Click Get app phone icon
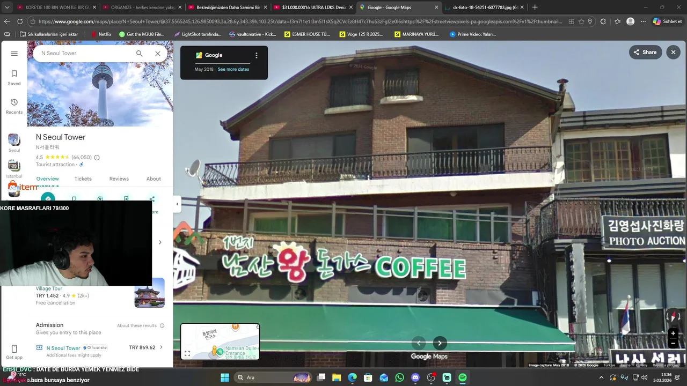This screenshot has height=386, width=687. (14, 349)
